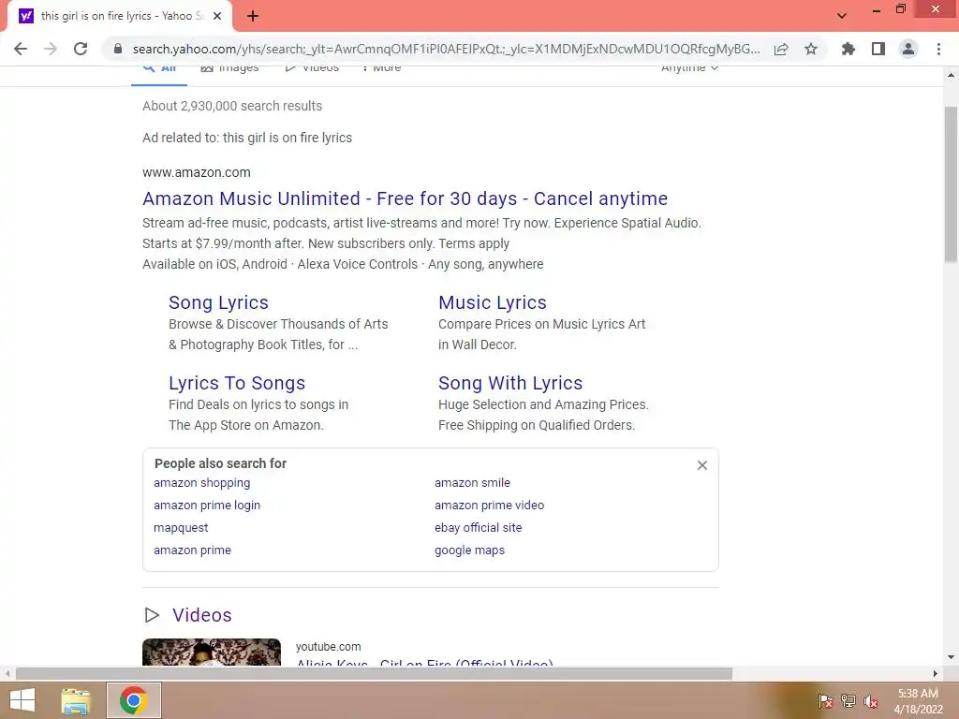Open Chrome's three-dot menu
The image size is (959, 719).
pos(938,49)
